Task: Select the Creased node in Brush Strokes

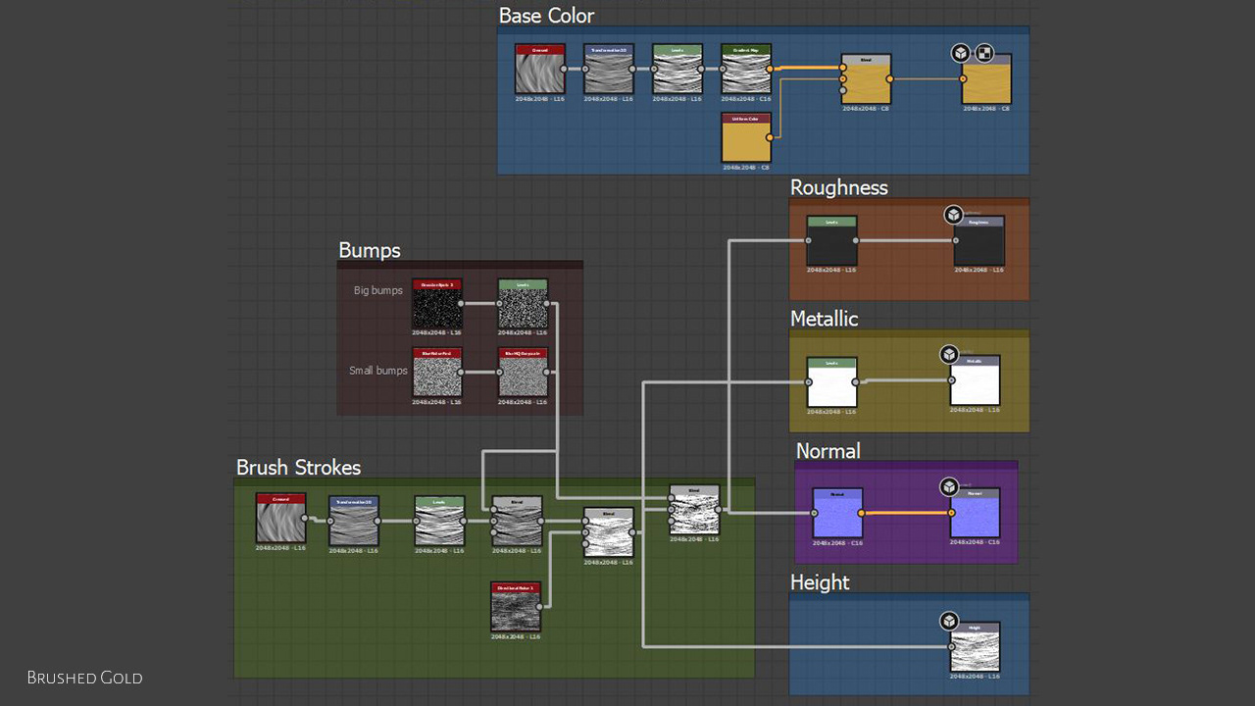Action: (x=281, y=518)
